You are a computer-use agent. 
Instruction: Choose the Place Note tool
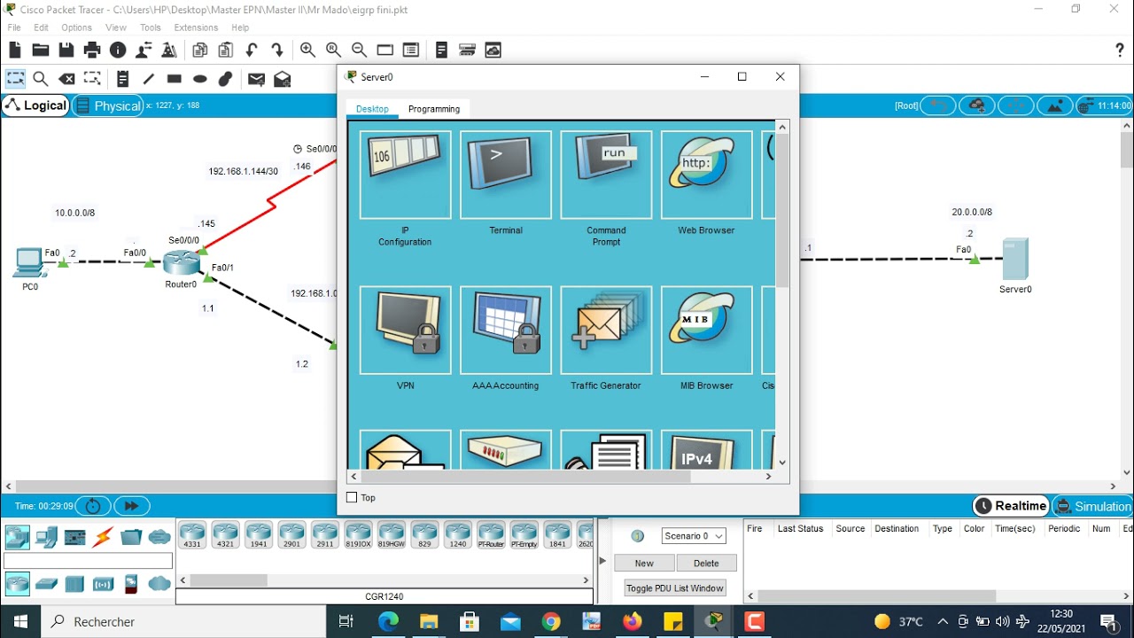coord(122,79)
